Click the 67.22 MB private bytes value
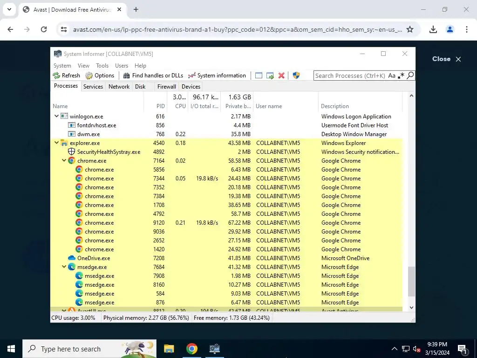This screenshot has width=477, height=358. [x=239, y=222]
